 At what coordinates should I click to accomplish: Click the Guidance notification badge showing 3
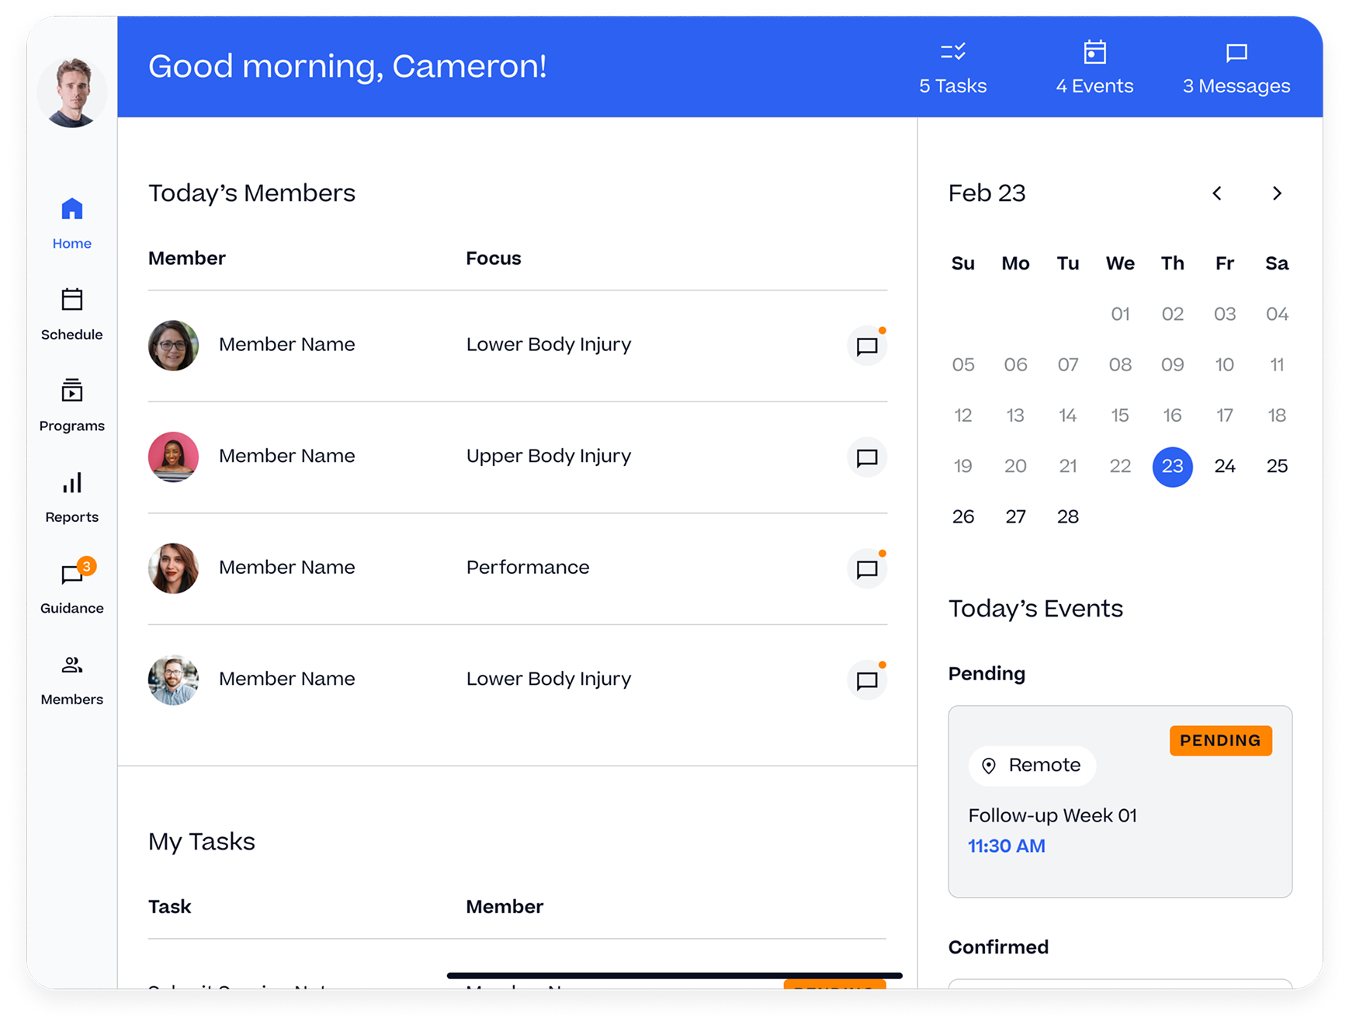(87, 565)
